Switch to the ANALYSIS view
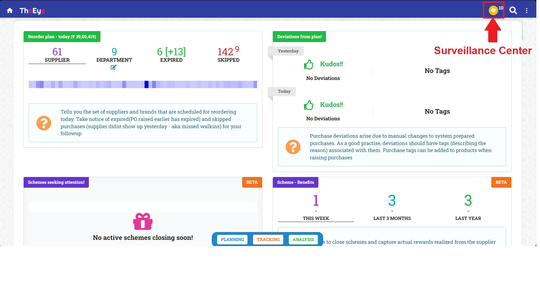Image resolution: width=540 pixels, height=303 pixels. click(x=303, y=239)
